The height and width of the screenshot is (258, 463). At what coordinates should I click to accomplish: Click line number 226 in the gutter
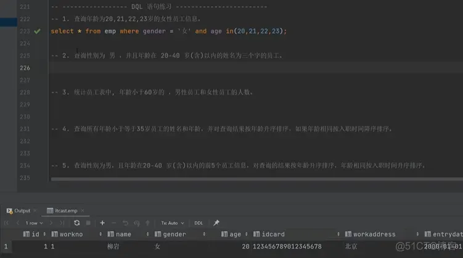pos(25,68)
